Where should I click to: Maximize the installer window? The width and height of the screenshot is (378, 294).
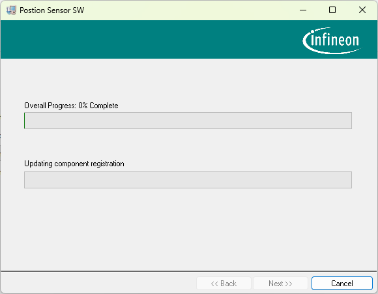coord(332,10)
